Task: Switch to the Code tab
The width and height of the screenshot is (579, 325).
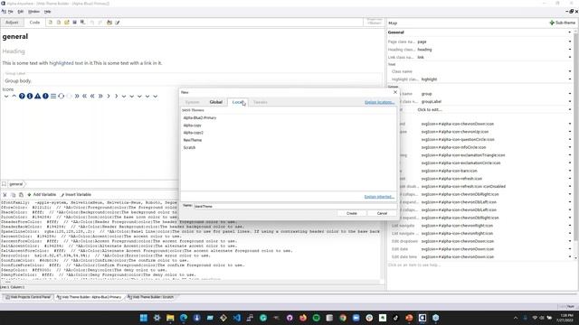Action: pos(34,23)
